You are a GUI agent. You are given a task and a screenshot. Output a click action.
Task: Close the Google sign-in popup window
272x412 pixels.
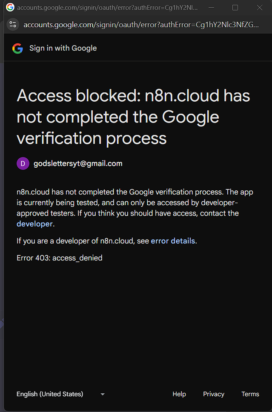pos(260,8)
